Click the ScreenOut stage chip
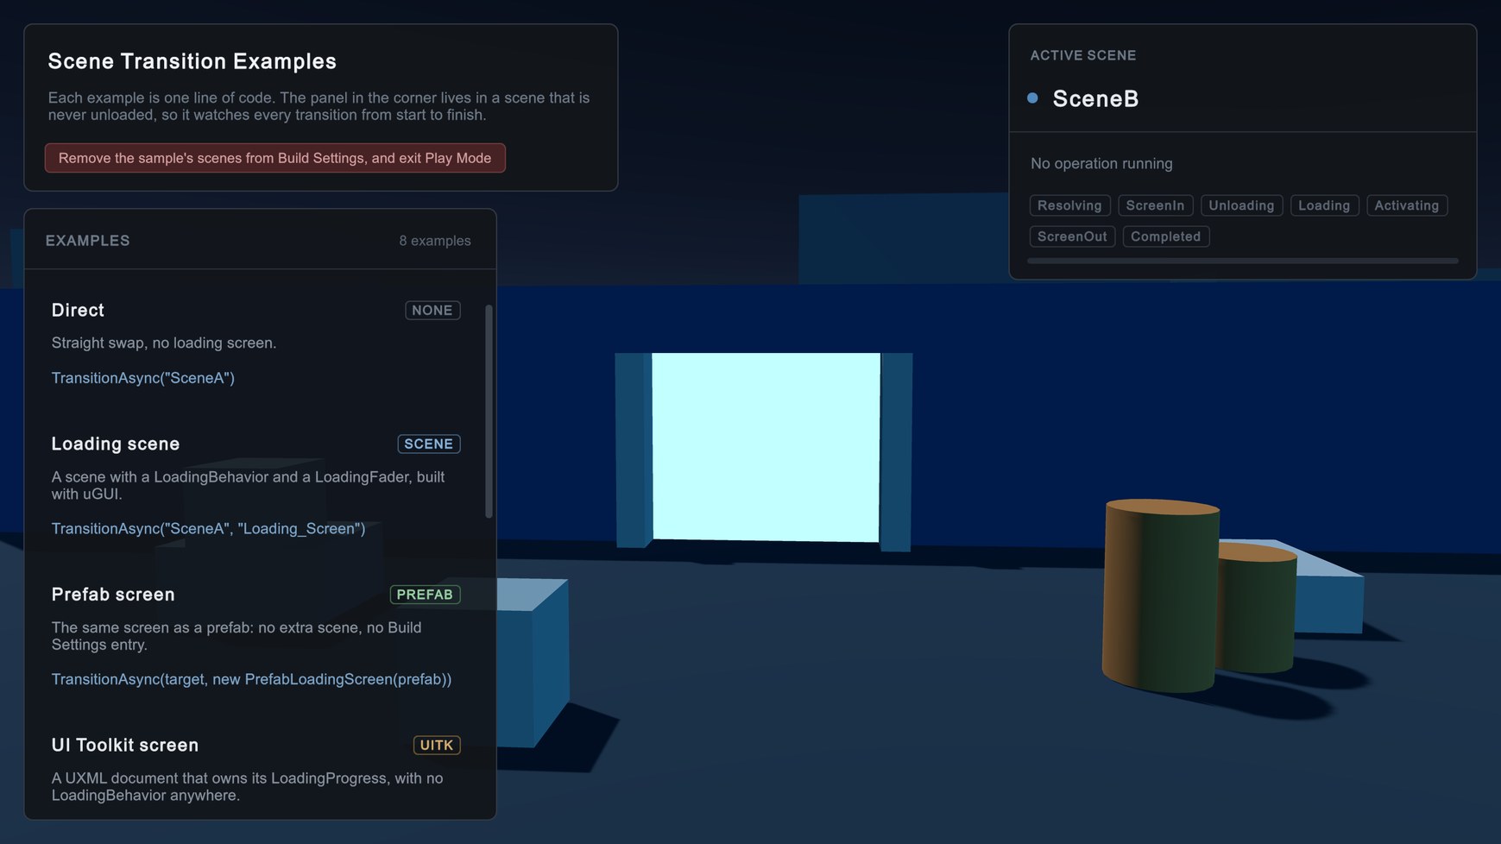This screenshot has height=844, width=1501. pyautogui.click(x=1072, y=236)
